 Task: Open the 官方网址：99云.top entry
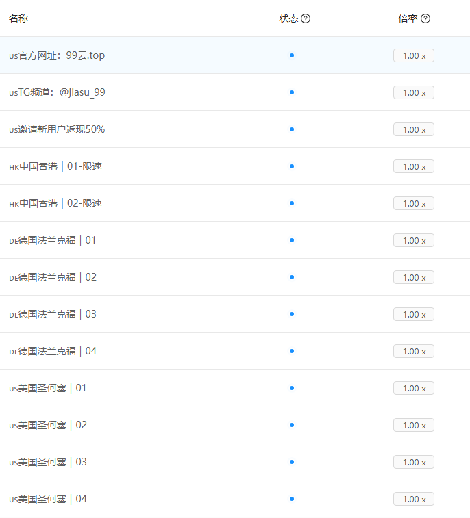tap(58, 55)
